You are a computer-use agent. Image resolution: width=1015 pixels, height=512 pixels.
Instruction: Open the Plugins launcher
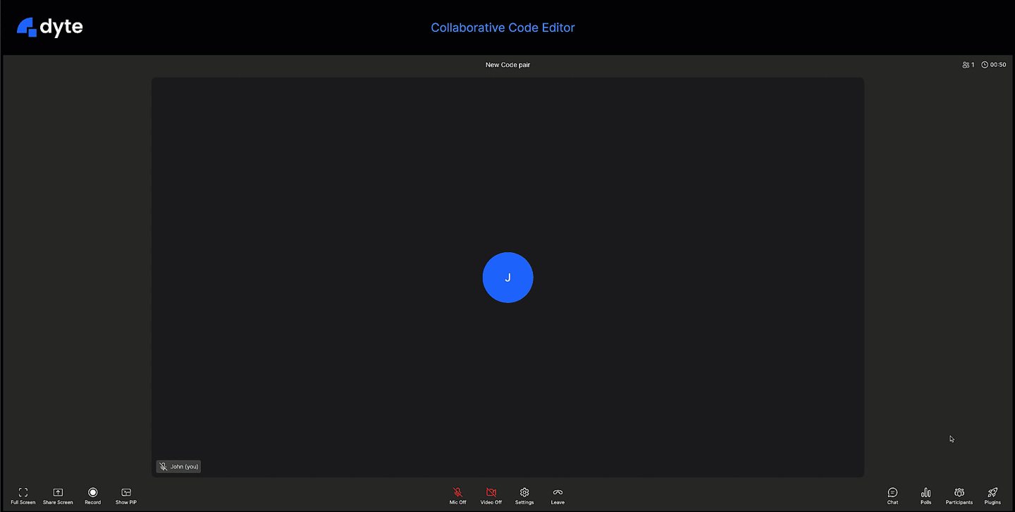tap(992, 495)
